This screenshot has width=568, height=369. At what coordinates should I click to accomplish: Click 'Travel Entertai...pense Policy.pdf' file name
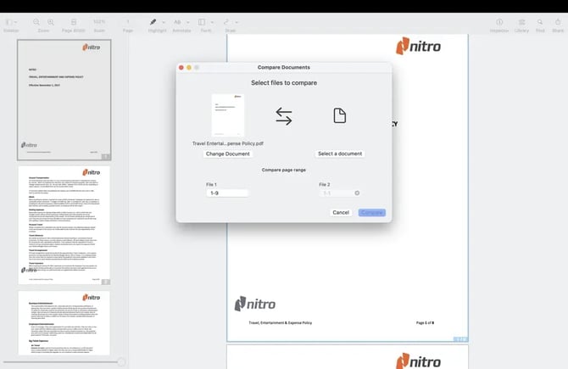coord(228,143)
